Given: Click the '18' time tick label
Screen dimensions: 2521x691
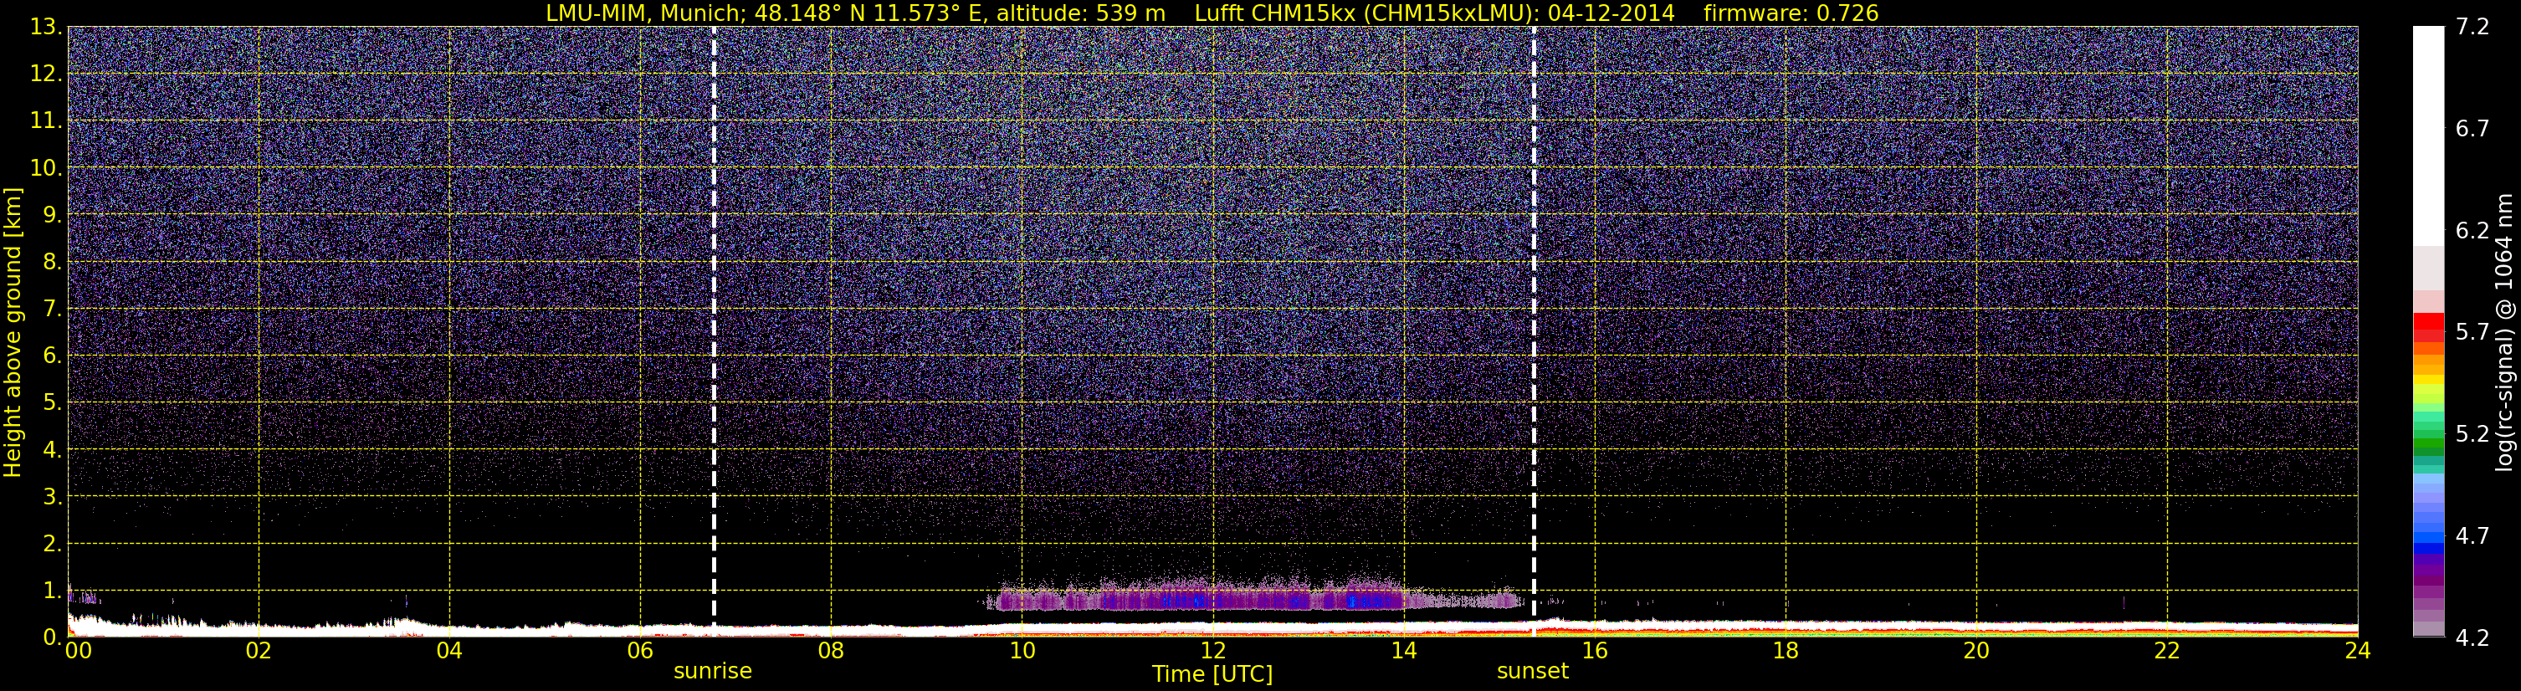Looking at the screenshot, I should point(1785,652).
